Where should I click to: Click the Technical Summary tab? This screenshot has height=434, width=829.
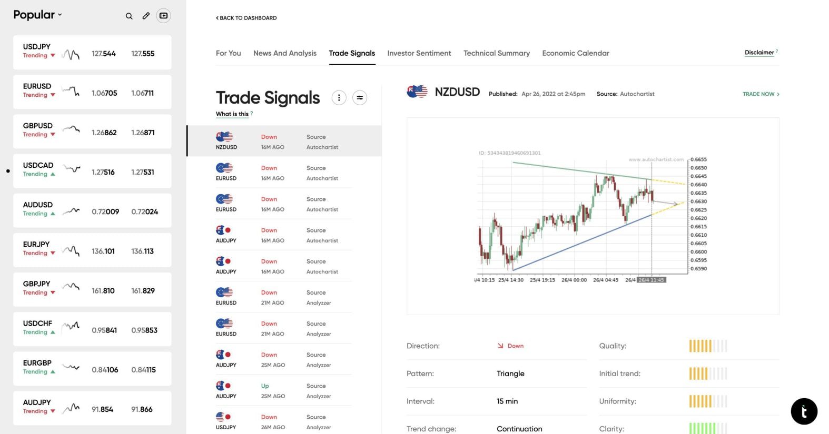click(x=496, y=53)
